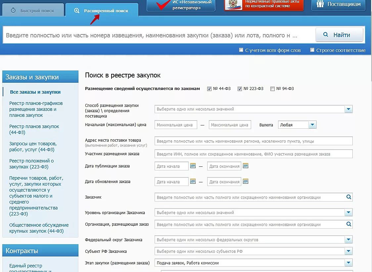Expand Субъект РФ Заказчика dropdown arrow
Screen dimensions: 372x272
pos(348,251)
